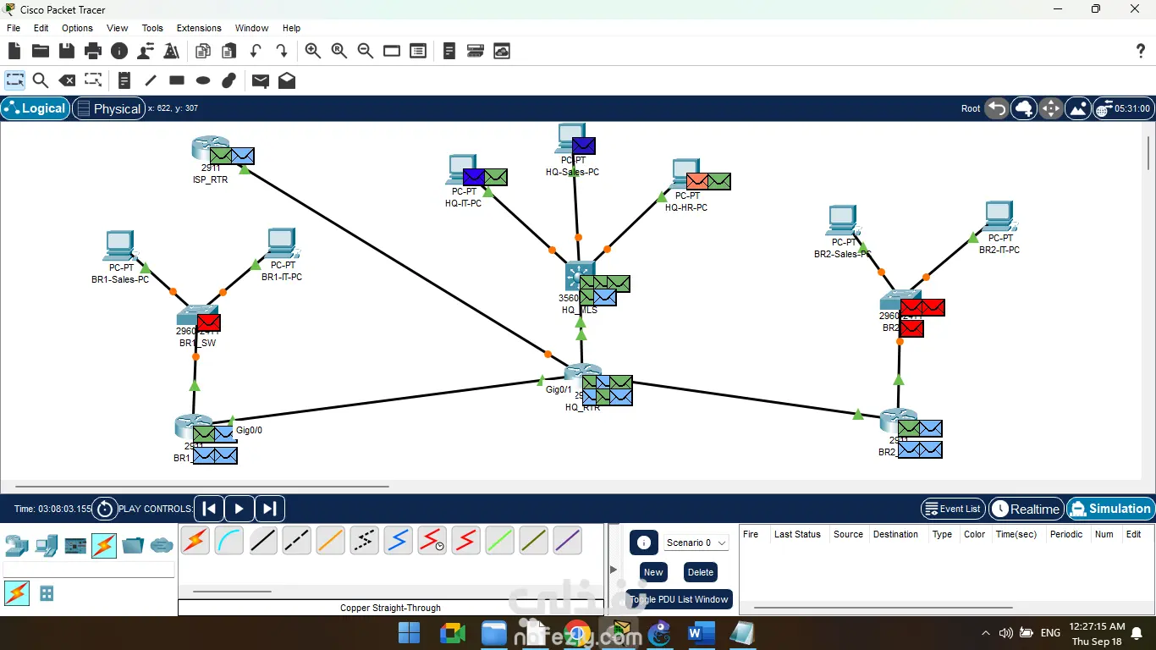Switch to Physical workspace view
The width and height of the screenshot is (1156, 650).
coord(107,108)
